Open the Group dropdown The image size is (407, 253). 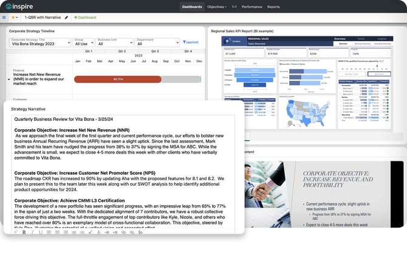[x=83, y=44]
